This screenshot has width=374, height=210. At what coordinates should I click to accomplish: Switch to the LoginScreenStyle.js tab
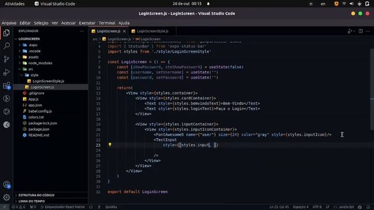tap(153, 31)
